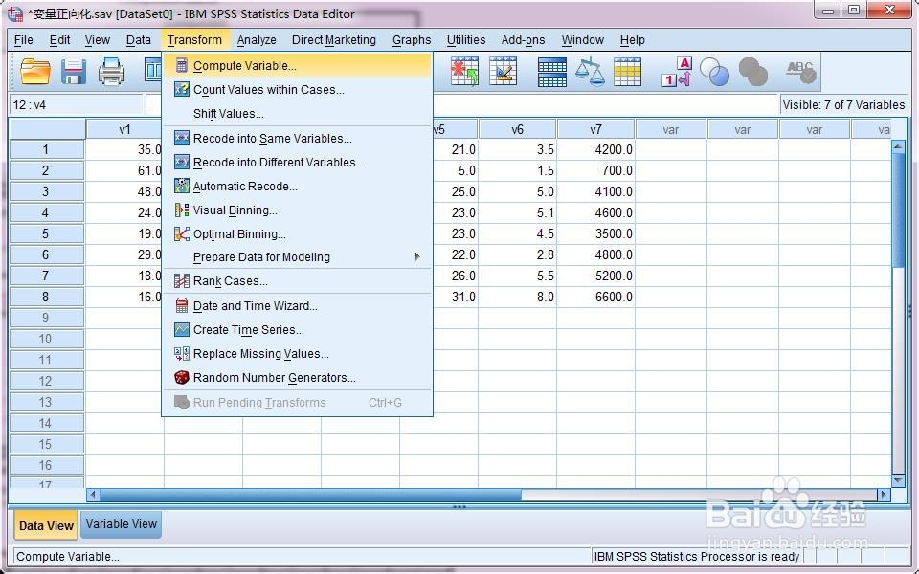The width and height of the screenshot is (919, 574).
Task: Switch to the Variable View tab
Action: (122, 524)
